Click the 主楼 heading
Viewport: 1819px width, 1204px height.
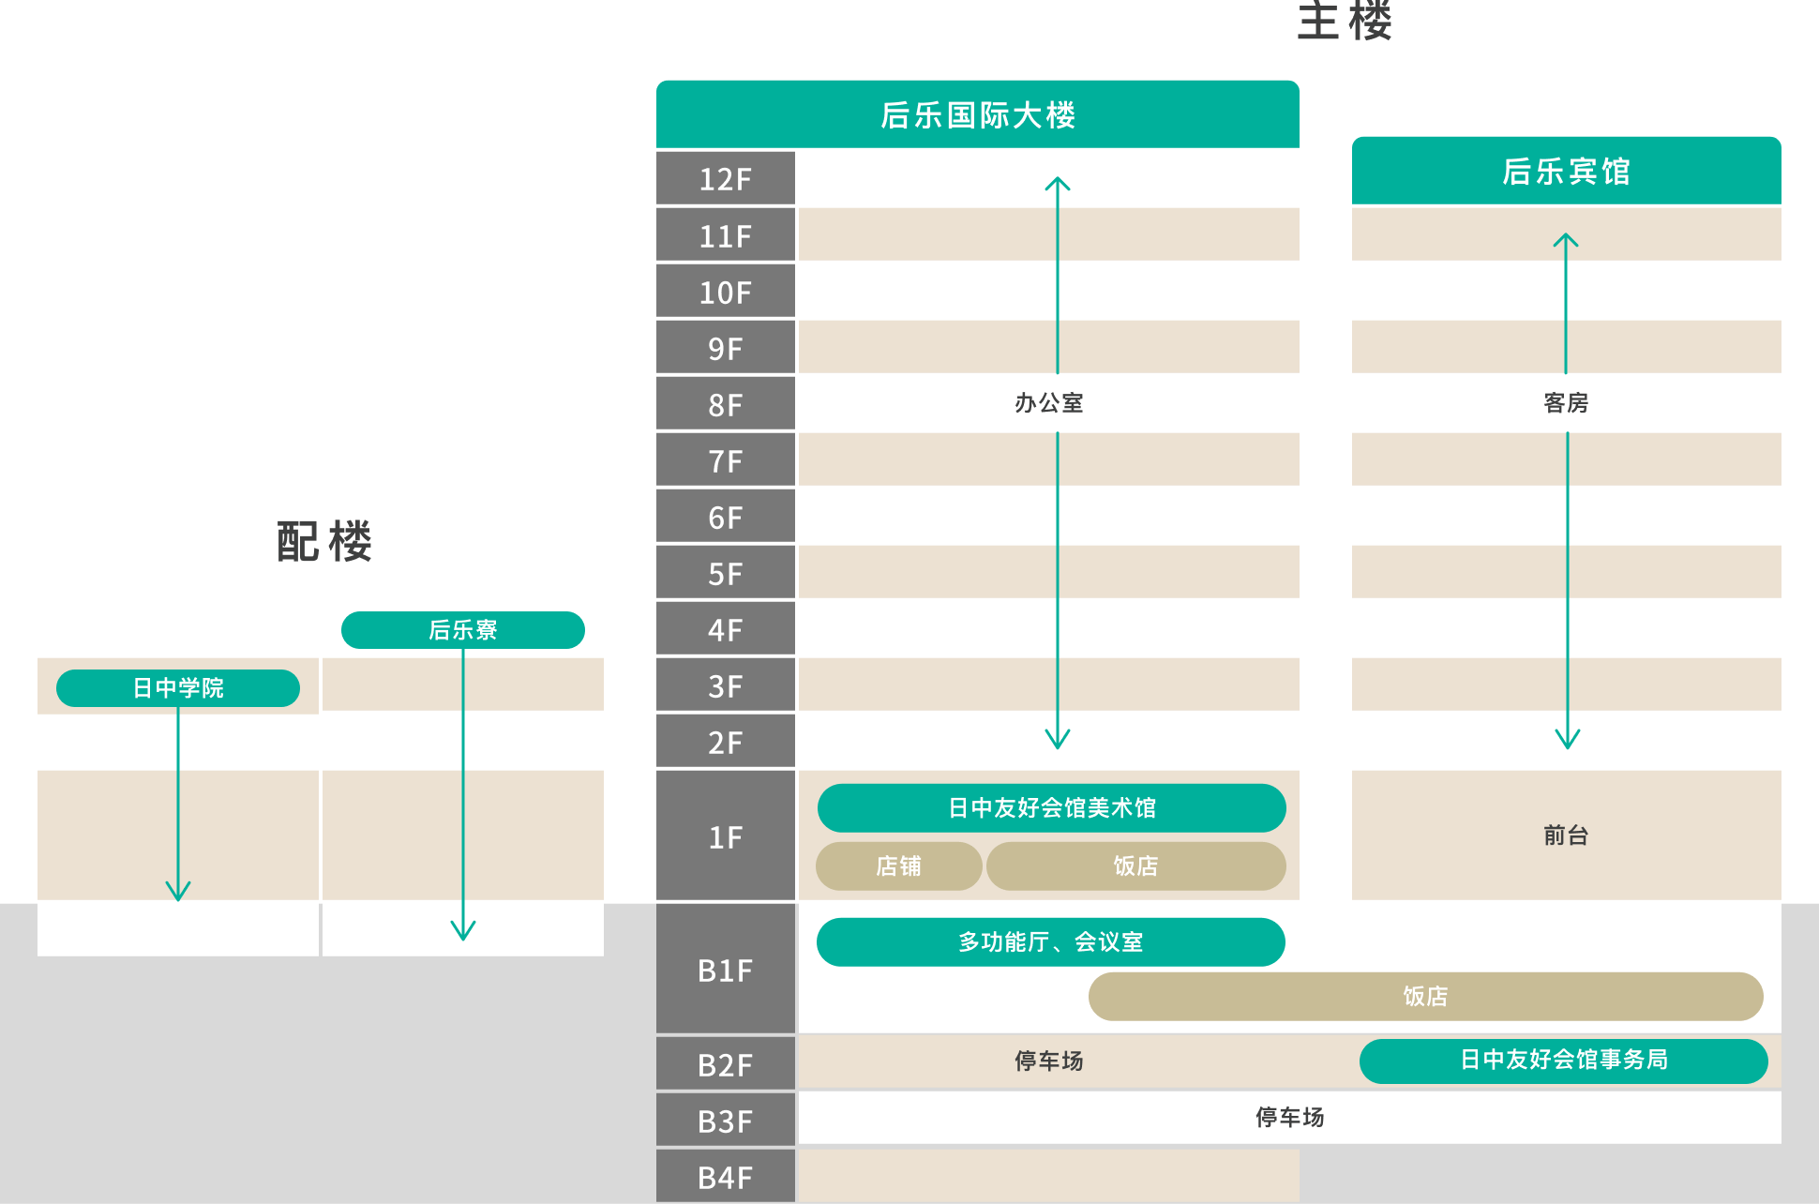1345,21
